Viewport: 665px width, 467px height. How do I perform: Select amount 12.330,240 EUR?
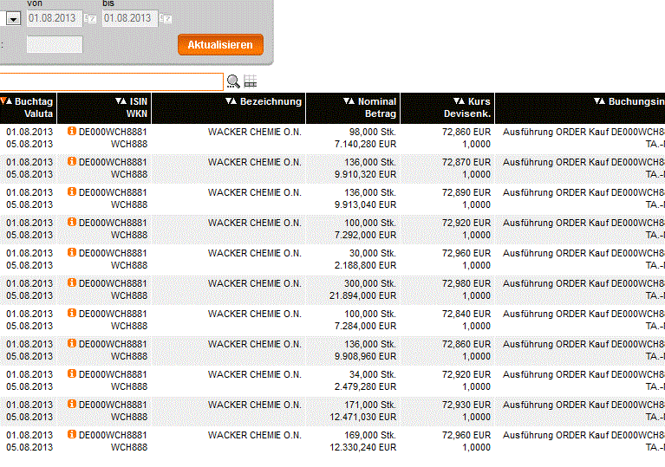pyautogui.click(x=362, y=447)
